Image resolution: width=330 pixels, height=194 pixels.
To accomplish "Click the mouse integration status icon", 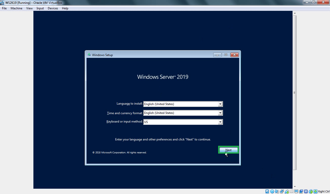I will point(311,191).
